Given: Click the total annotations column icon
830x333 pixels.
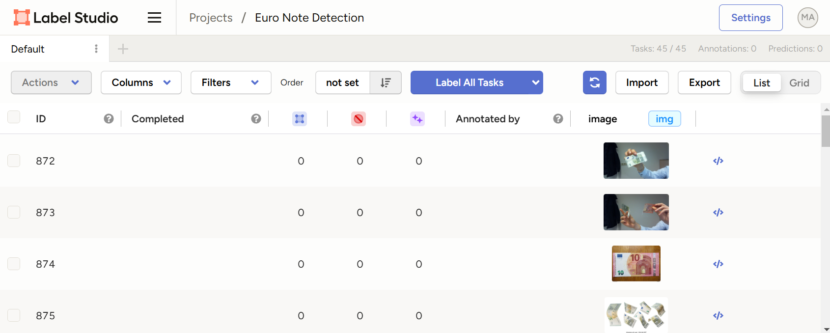Looking at the screenshot, I should pos(300,119).
